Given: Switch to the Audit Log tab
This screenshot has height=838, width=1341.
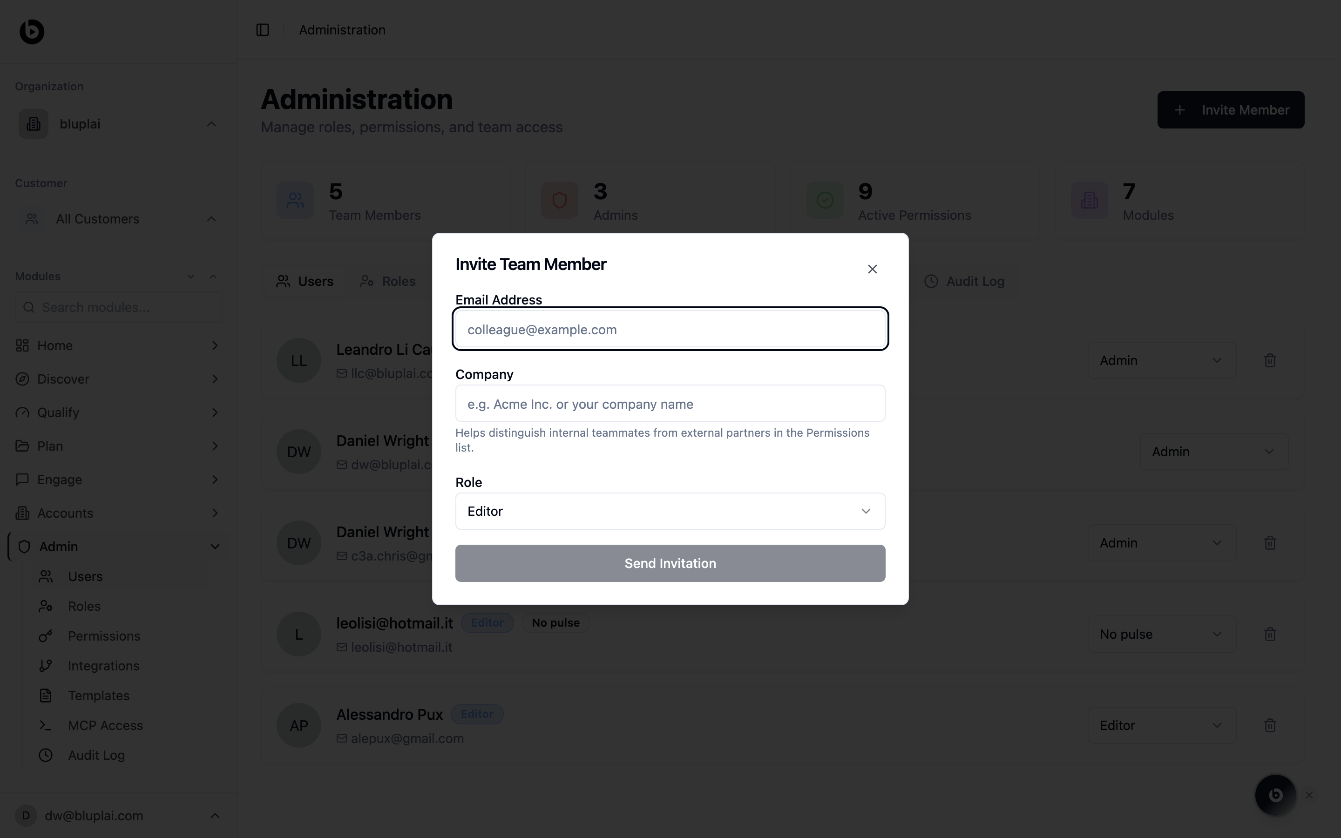Looking at the screenshot, I should (965, 282).
